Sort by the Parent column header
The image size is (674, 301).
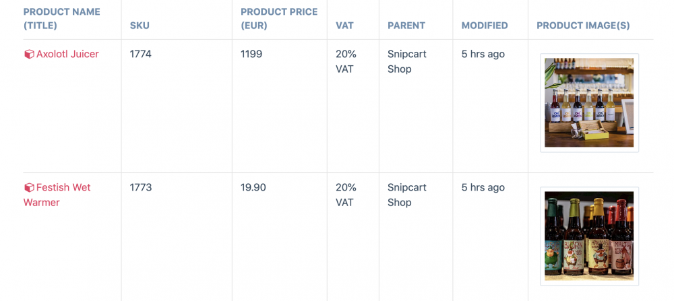click(x=406, y=26)
